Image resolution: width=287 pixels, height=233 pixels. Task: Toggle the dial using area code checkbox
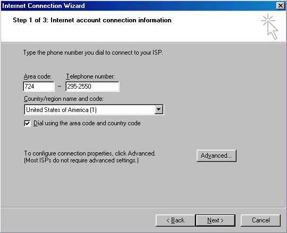click(27, 123)
